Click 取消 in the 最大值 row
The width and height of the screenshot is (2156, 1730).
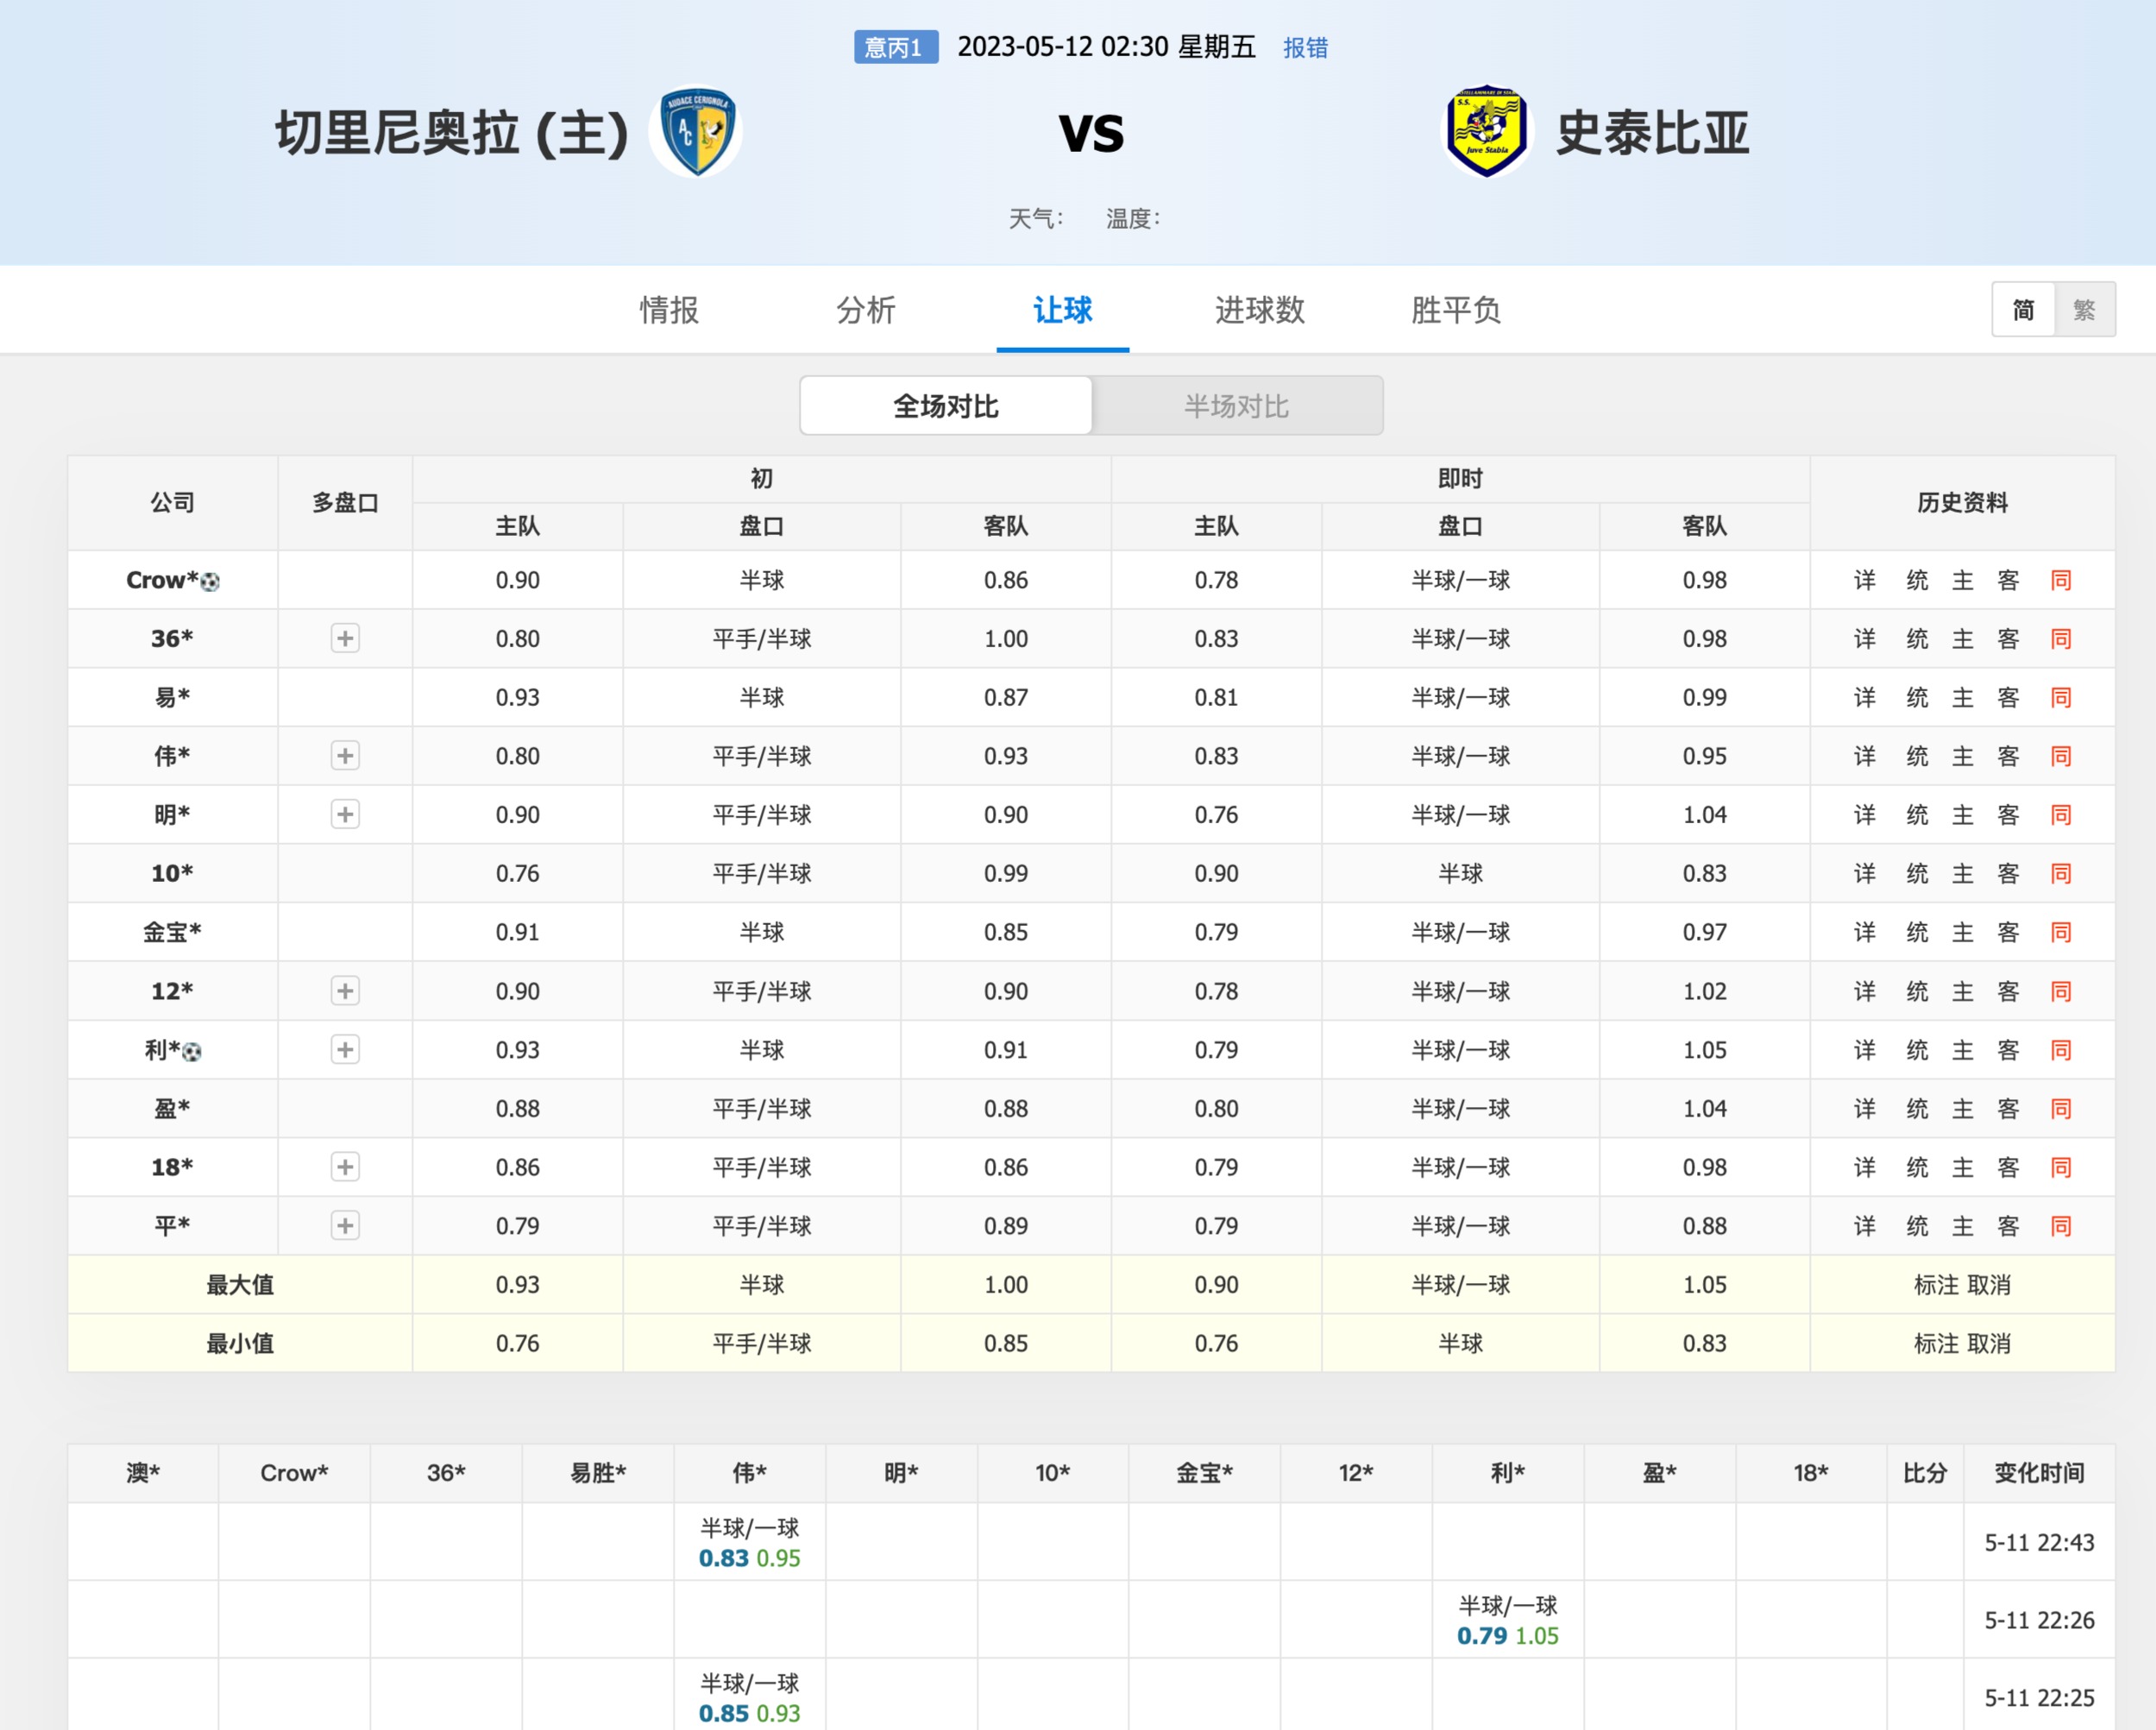tap(1989, 1285)
